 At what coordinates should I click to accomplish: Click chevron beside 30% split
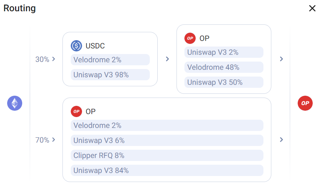[x=54, y=59]
